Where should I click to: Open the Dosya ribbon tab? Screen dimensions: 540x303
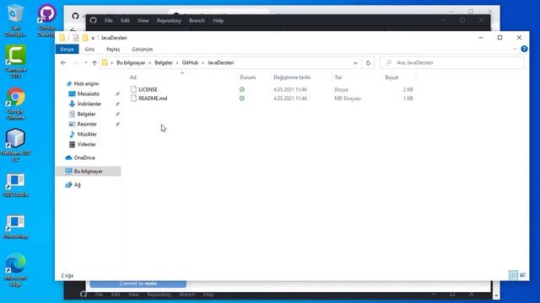click(x=67, y=49)
